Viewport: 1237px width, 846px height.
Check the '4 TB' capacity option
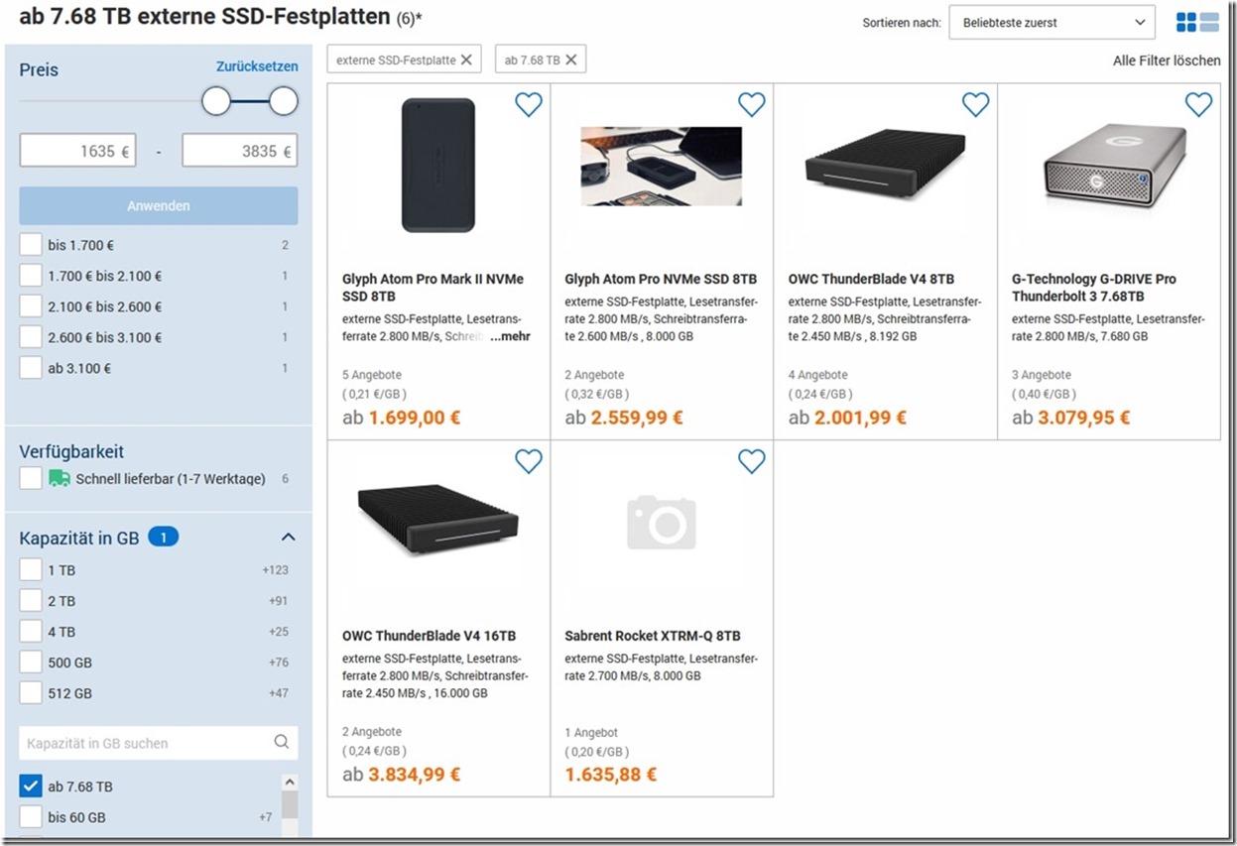(x=31, y=632)
